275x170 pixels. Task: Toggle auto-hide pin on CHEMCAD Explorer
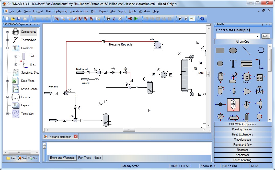pos(30,24)
